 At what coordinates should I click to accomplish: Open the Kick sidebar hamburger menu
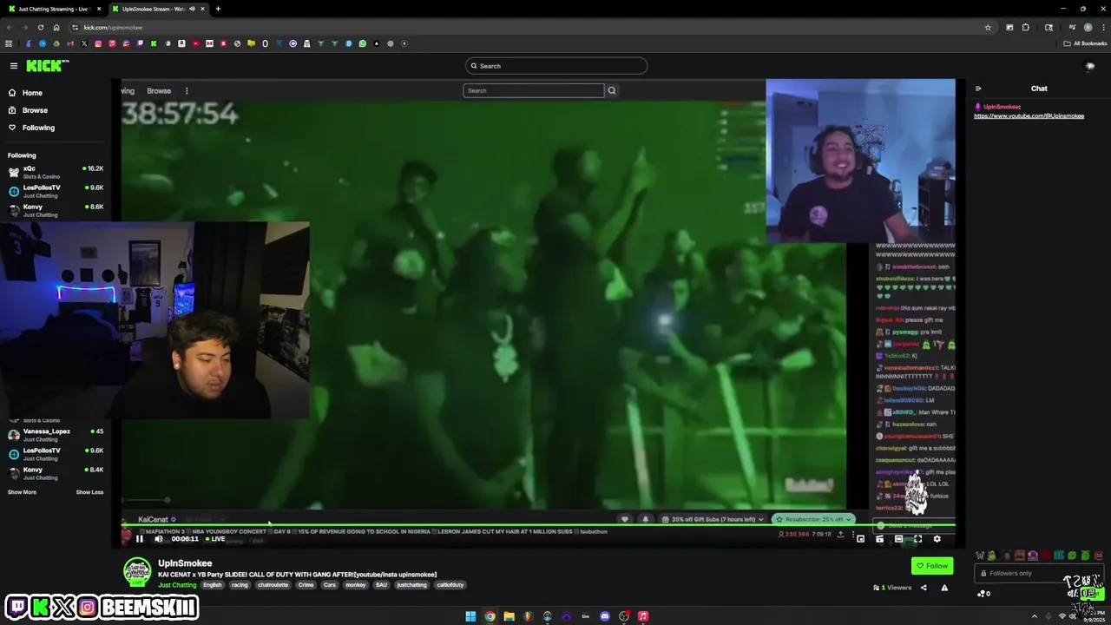coord(14,66)
